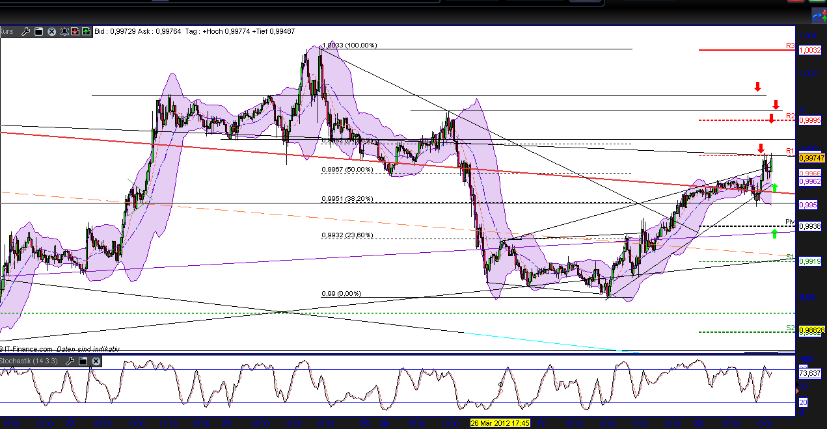
Task: Maximize the price chart panel icon
Action: pyautogui.click(x=38, y=31)
